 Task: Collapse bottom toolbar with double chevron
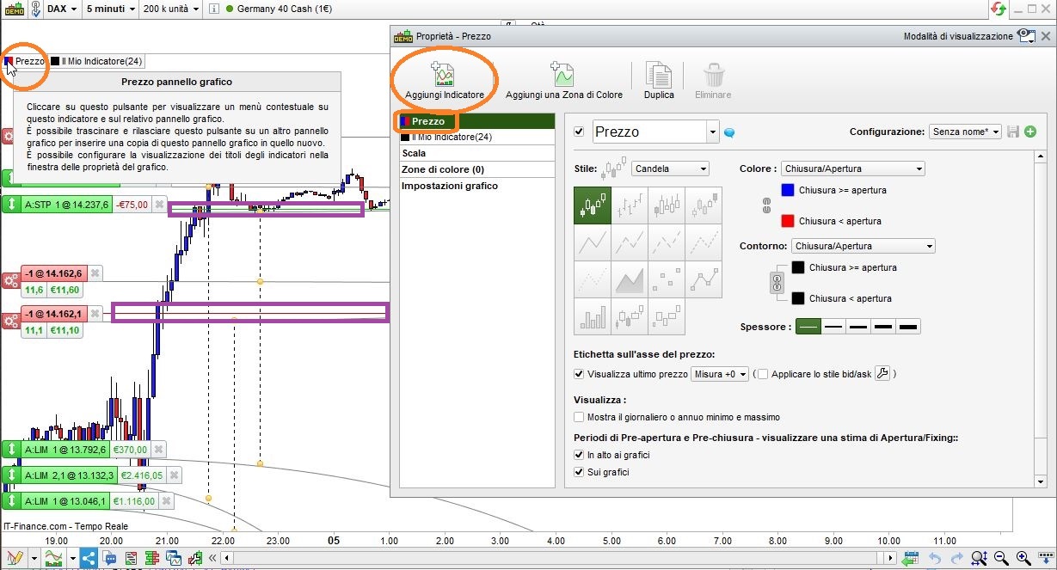(x=212, y=559)
